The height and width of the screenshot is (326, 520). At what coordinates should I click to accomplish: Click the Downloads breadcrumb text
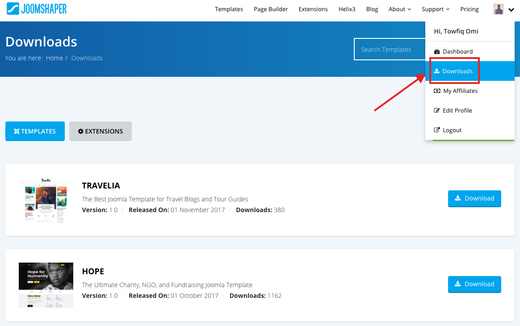point(87,58)
